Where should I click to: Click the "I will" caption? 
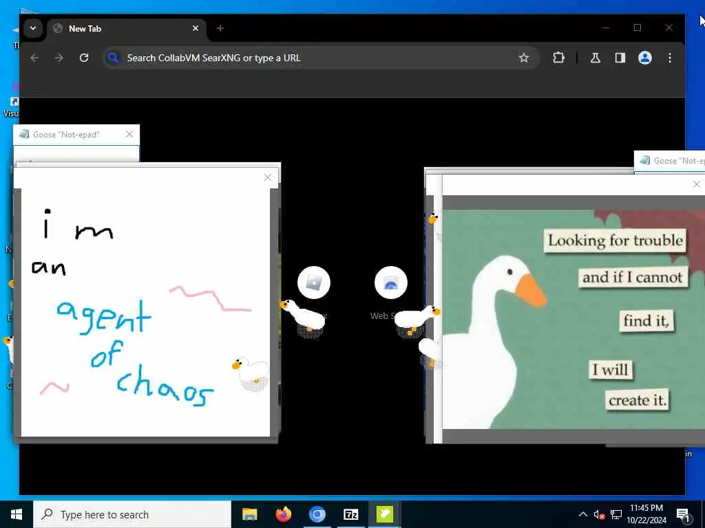[x=610, y=370]
